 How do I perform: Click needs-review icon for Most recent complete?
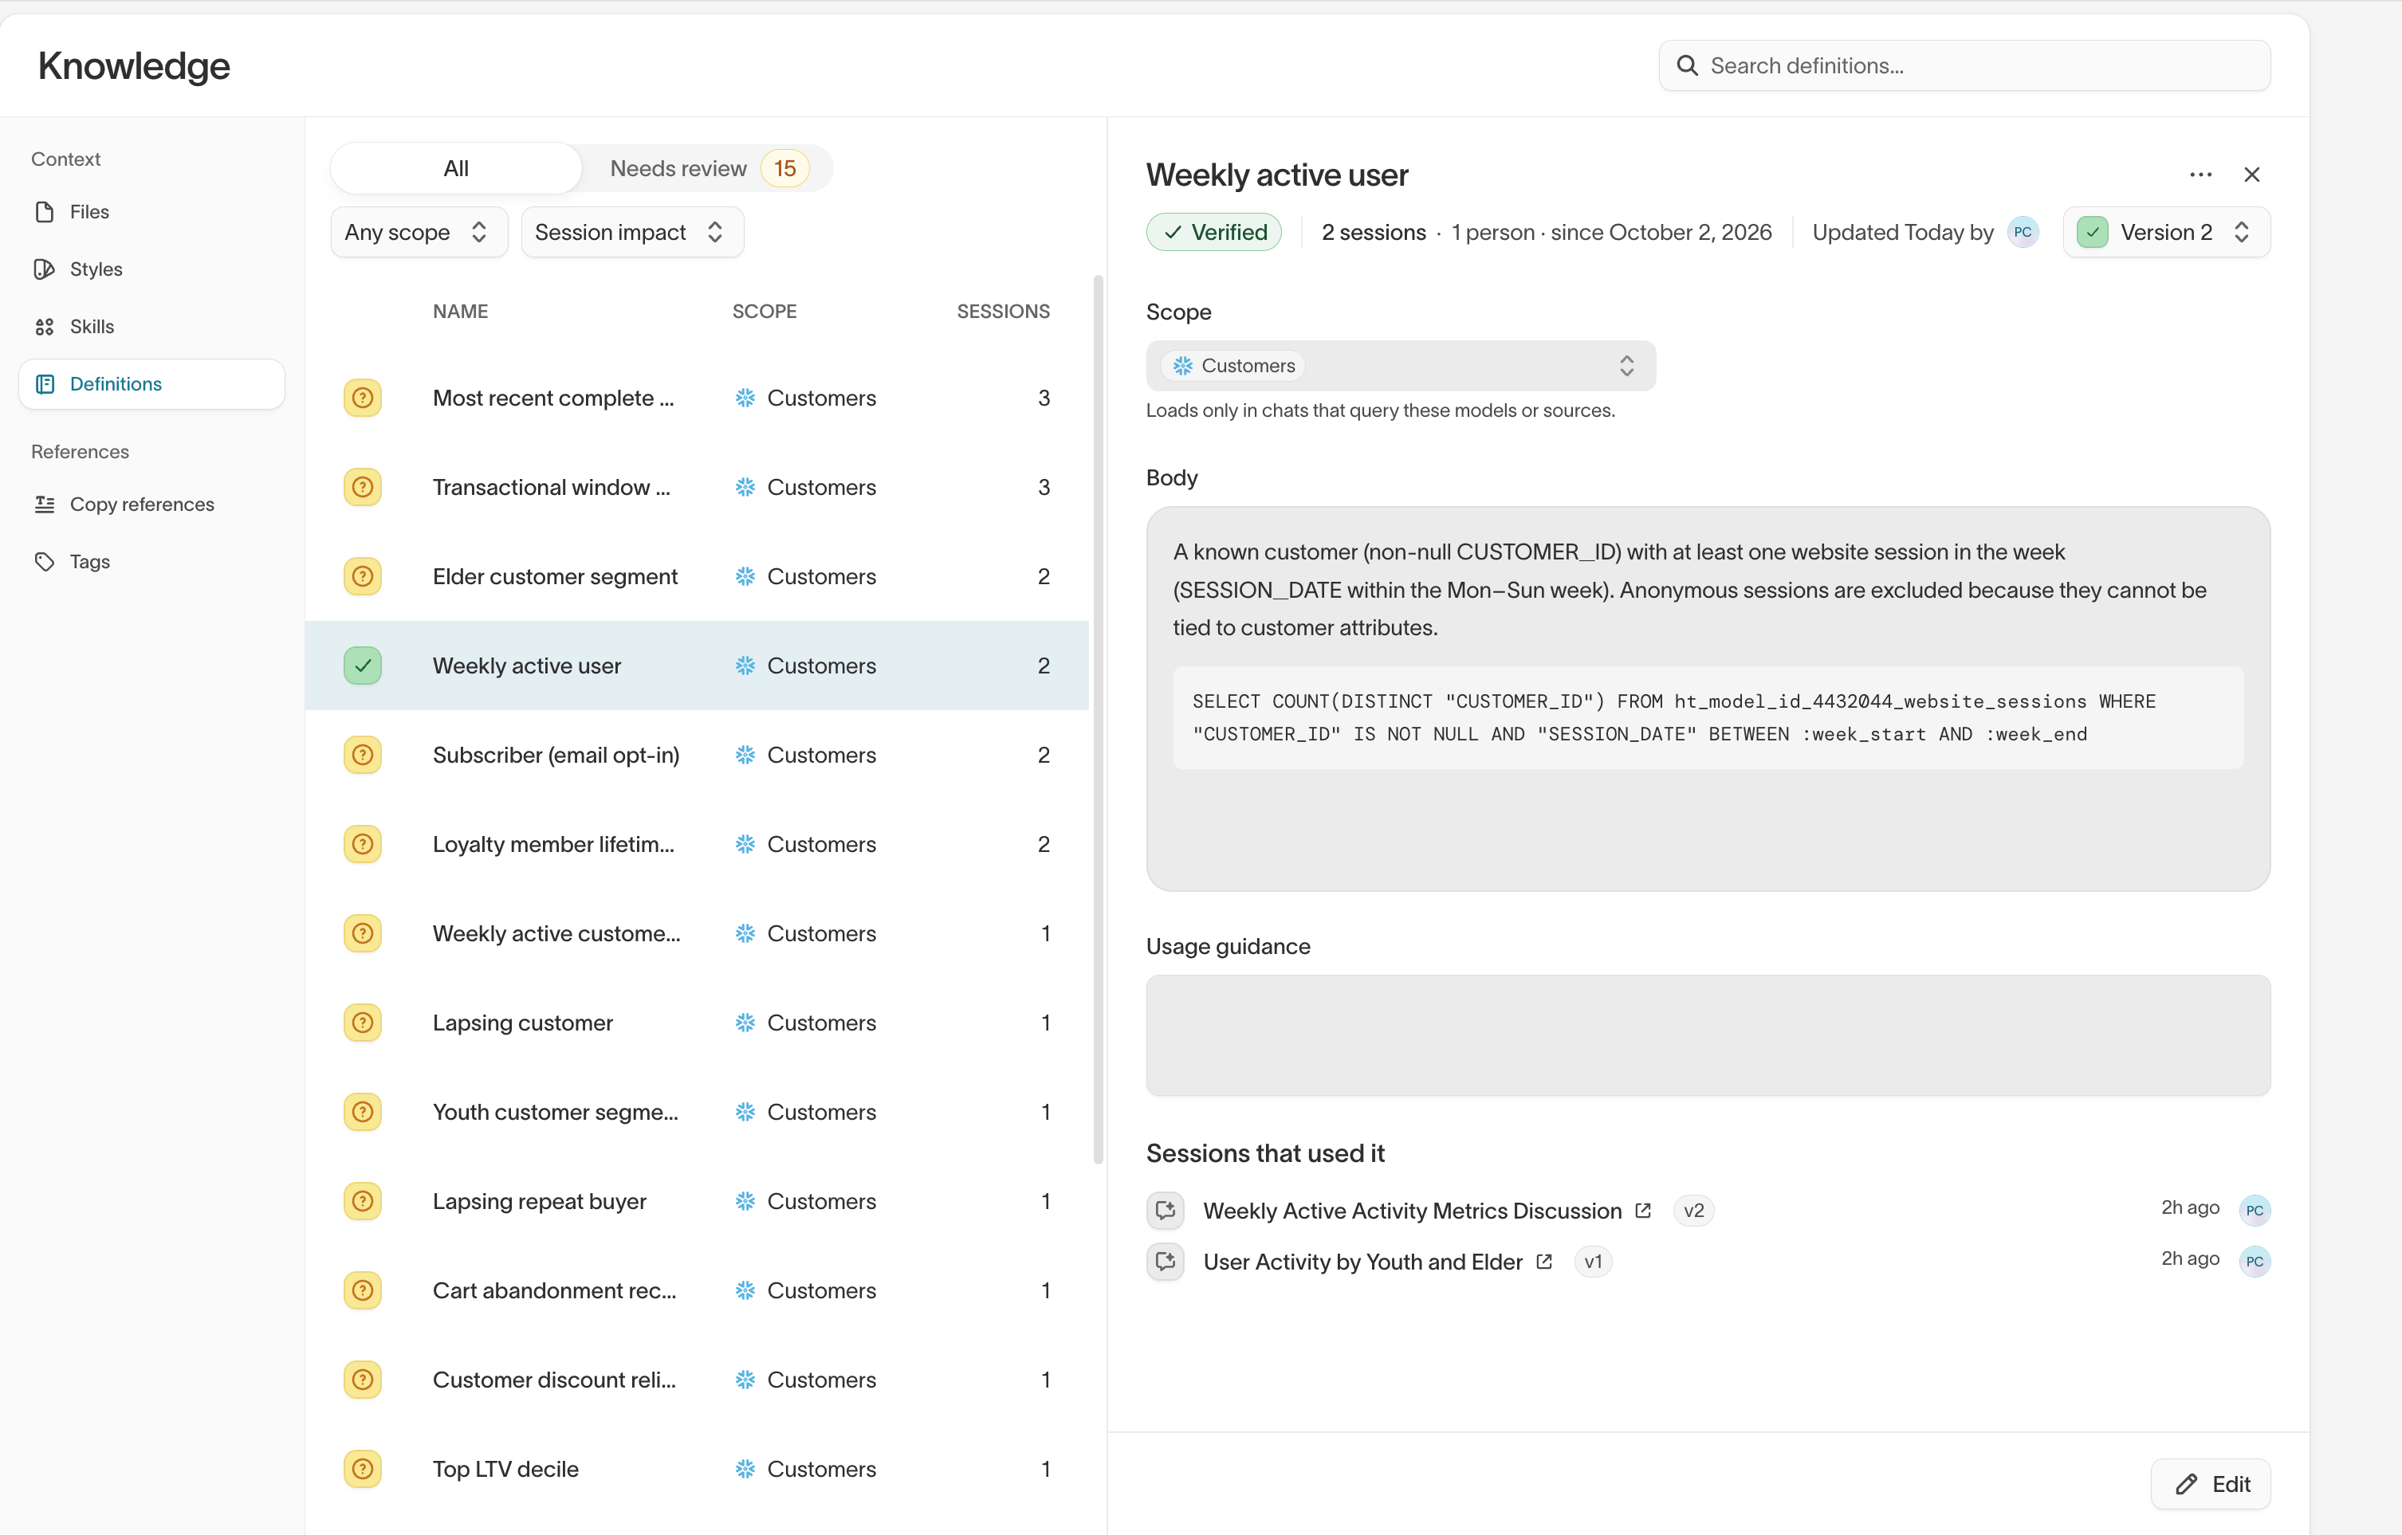pyautogui.click(x=362, y=398)
